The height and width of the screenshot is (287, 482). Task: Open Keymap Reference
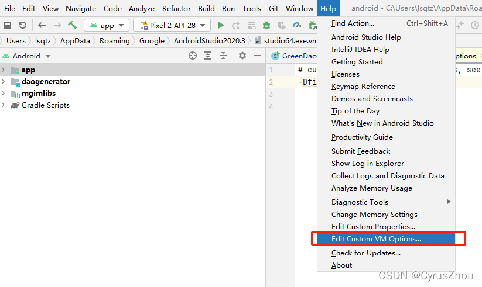click(x=386, y=87)
